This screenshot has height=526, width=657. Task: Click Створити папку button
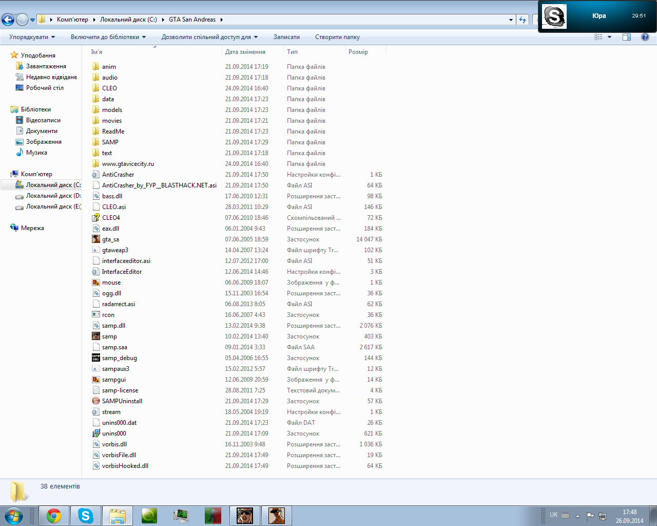337,37
